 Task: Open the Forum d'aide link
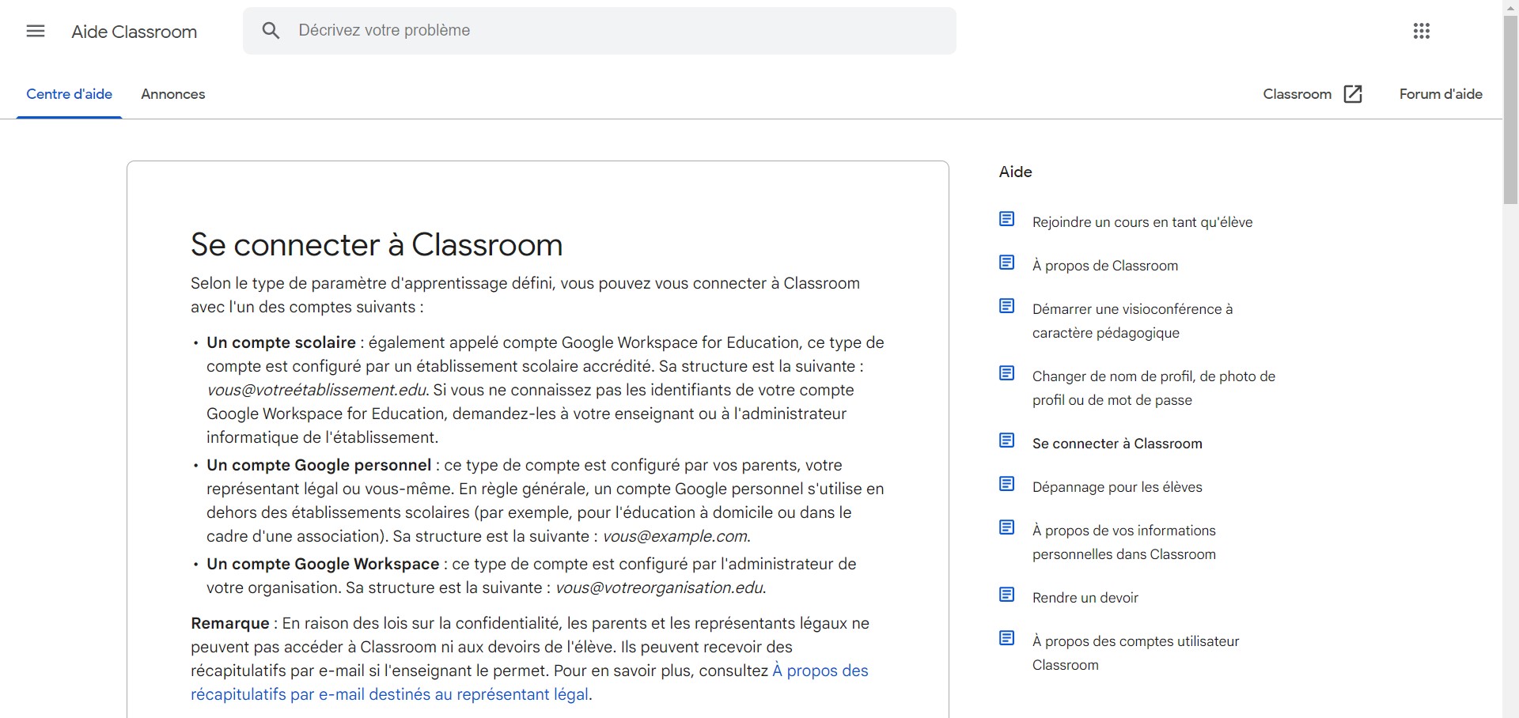pyautogui.click(x=1440, y=94)
